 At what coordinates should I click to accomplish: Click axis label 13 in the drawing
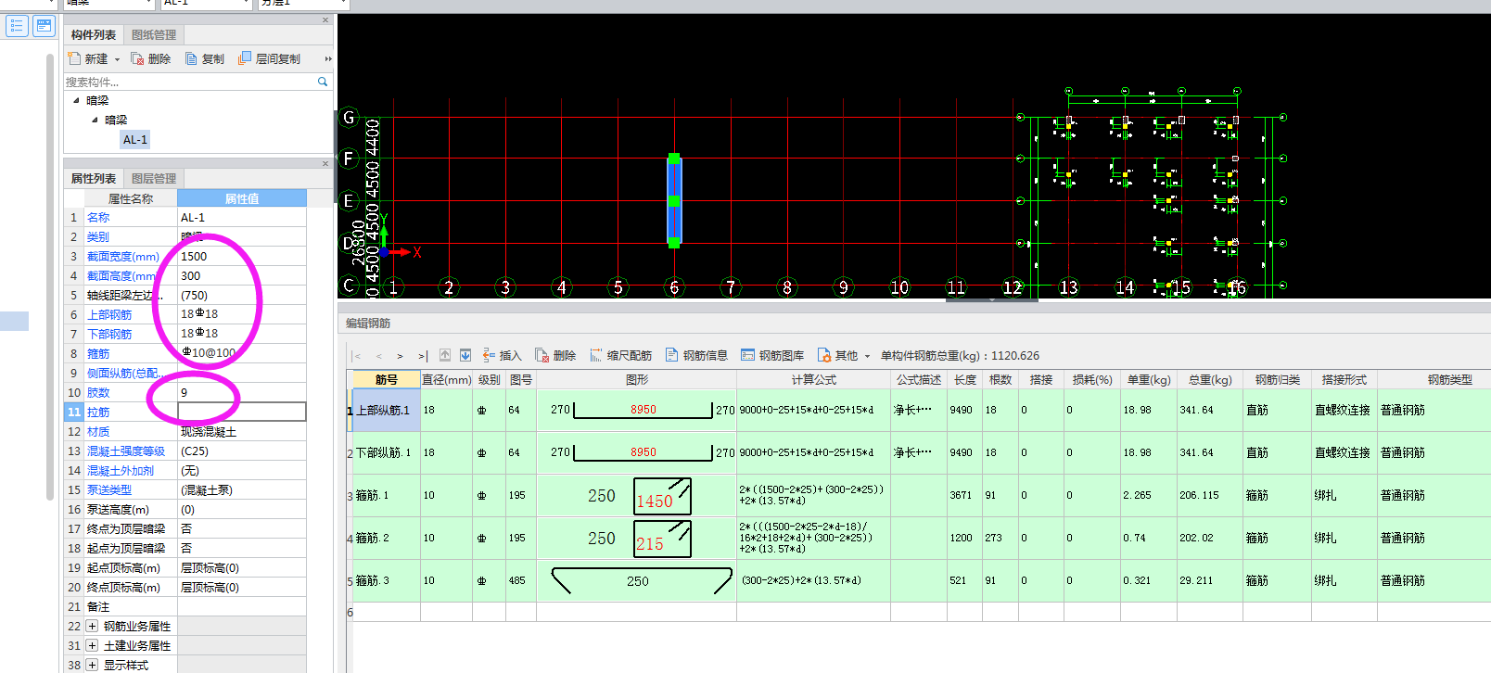click(1068, 287)
